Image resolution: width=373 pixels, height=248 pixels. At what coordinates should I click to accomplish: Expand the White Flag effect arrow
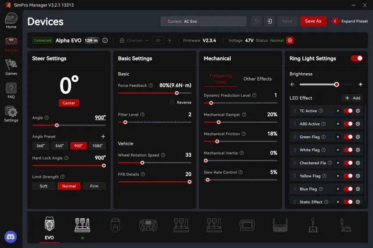click(x=338, y=150)
